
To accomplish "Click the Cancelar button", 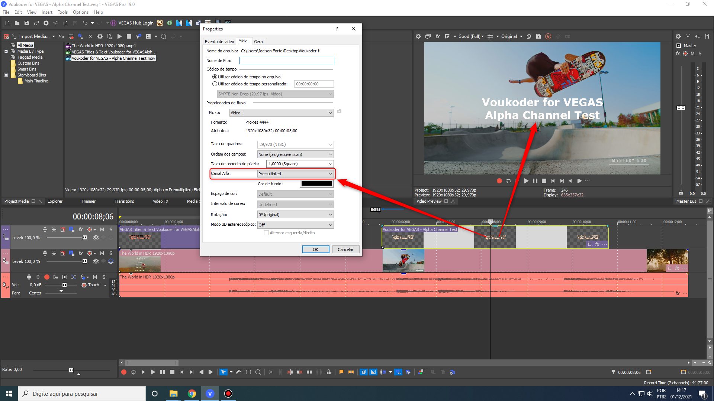I will (x=345, y=250).
